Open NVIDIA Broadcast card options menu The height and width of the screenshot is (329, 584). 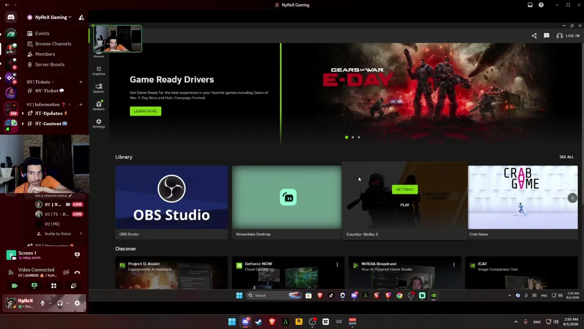[454, 265]
